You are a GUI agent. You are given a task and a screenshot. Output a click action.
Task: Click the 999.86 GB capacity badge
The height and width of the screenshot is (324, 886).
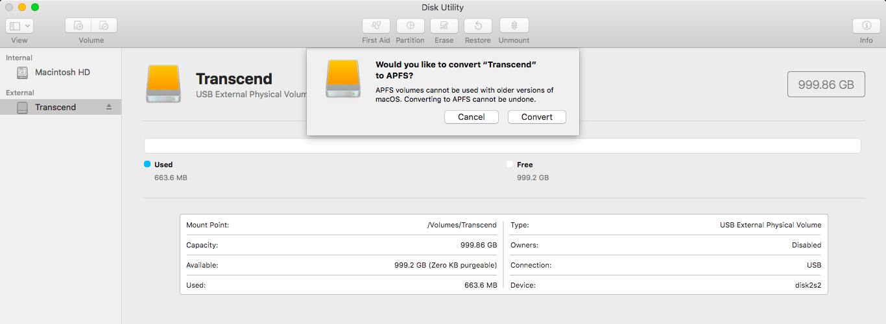click(x=826, y=84)
